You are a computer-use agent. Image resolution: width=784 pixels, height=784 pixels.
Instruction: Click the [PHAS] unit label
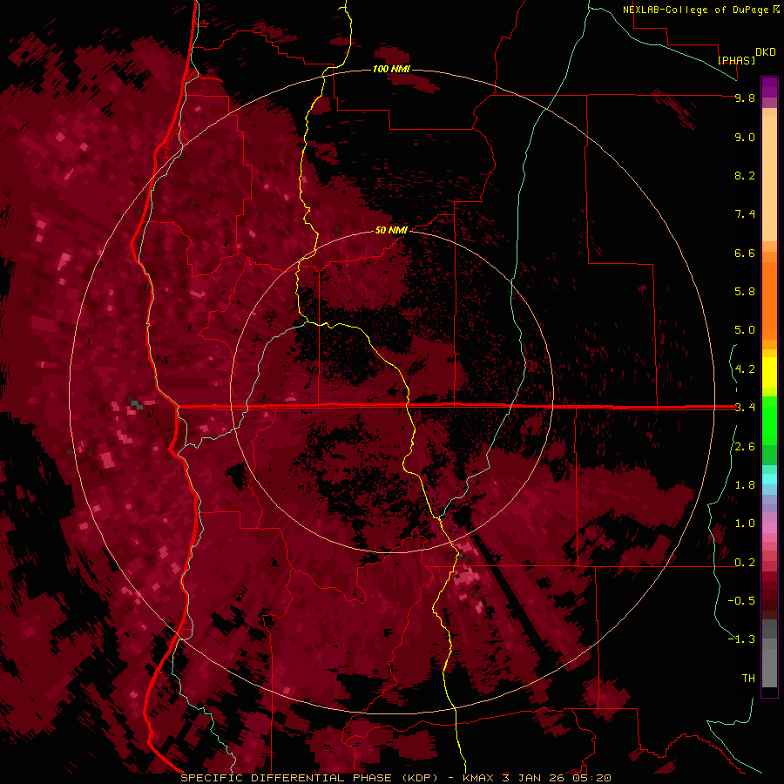[736, 60]
